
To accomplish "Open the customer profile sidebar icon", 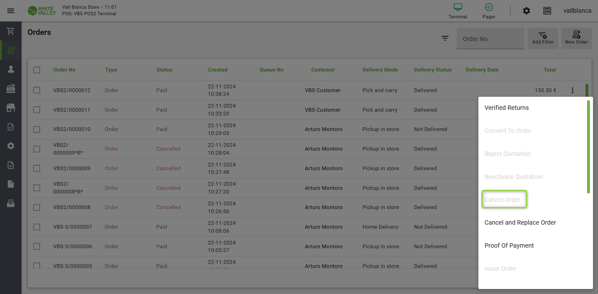I will (x=11, y=69).
